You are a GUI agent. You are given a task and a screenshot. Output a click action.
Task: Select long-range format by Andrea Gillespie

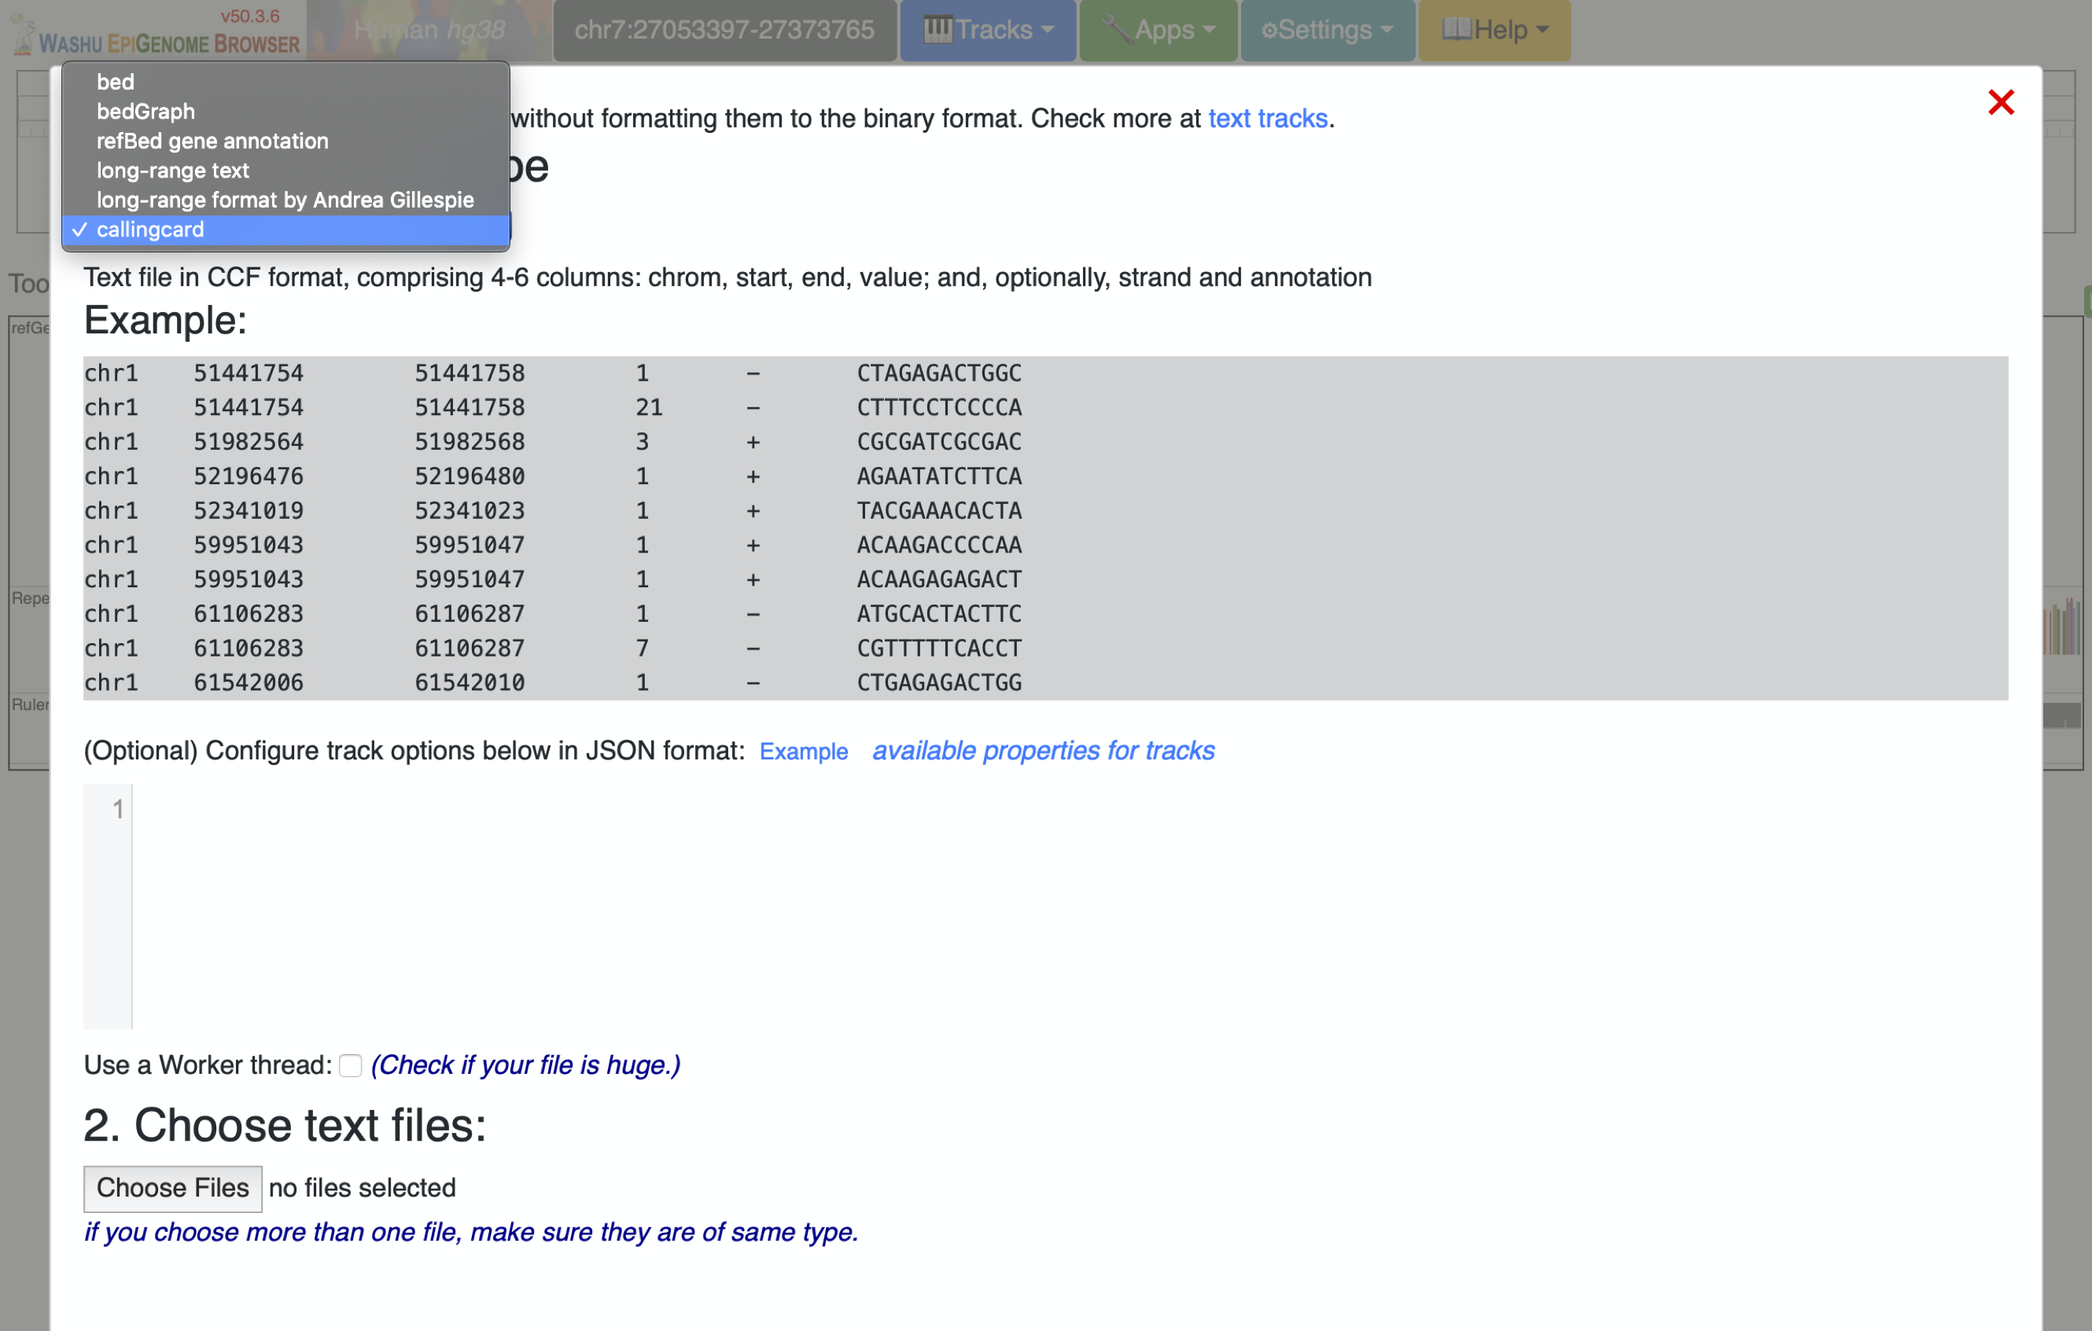[x=285, y=200]
